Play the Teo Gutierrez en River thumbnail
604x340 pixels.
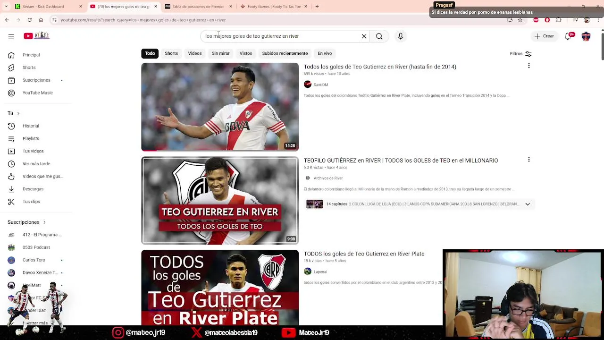220,200
